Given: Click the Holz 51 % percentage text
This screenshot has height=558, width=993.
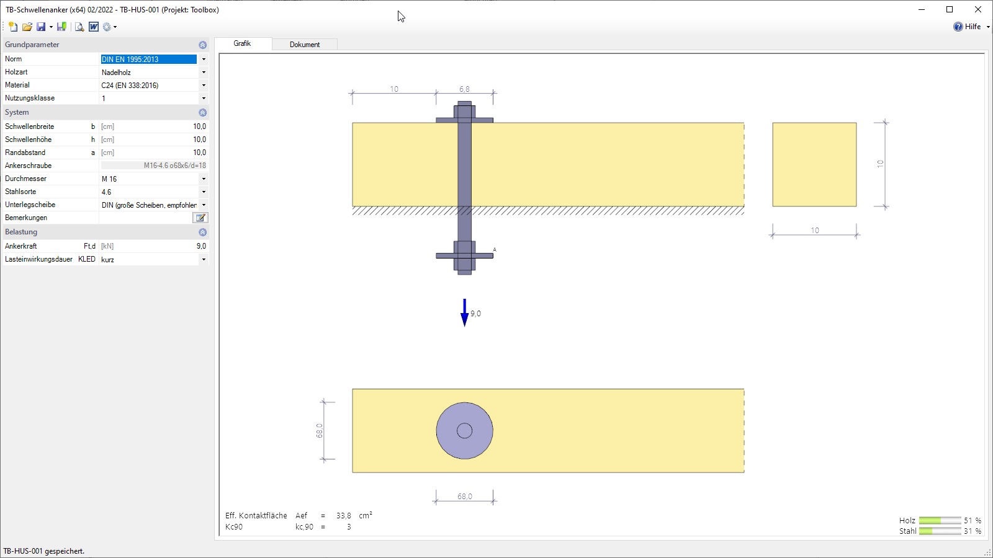Looking at the screenshot, I should click(973, 521).
